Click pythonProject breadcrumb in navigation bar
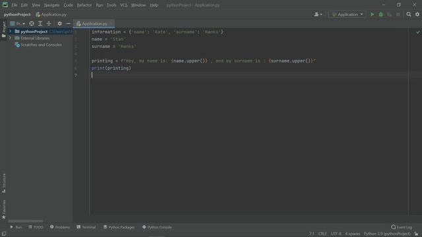 pos(17,14)
